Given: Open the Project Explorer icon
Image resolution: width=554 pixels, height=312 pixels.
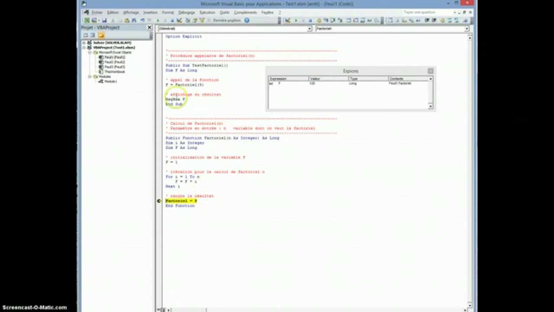Looking at the screenshot, I should point(187,20).
